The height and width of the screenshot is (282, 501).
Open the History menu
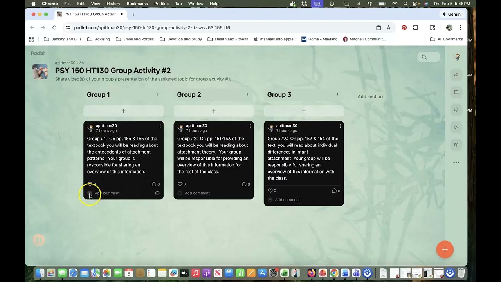[114, 4]
